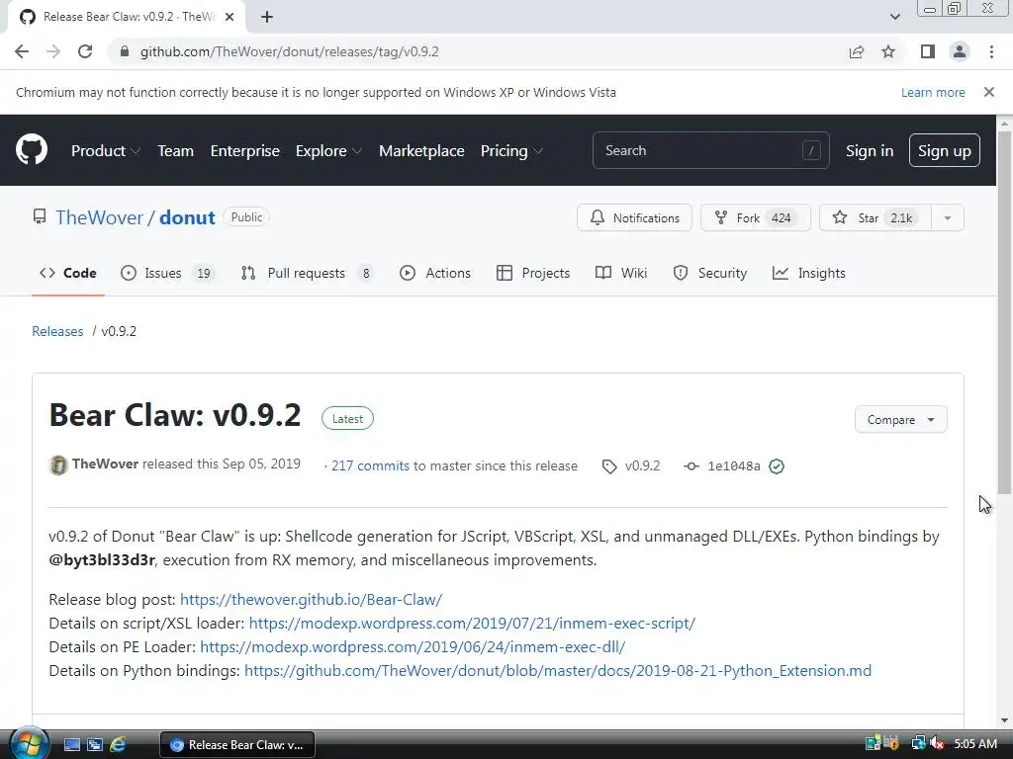Open the inmem-exec-dll wordpress link
This screenshot has width=1013, height=759.
[413, 646]
